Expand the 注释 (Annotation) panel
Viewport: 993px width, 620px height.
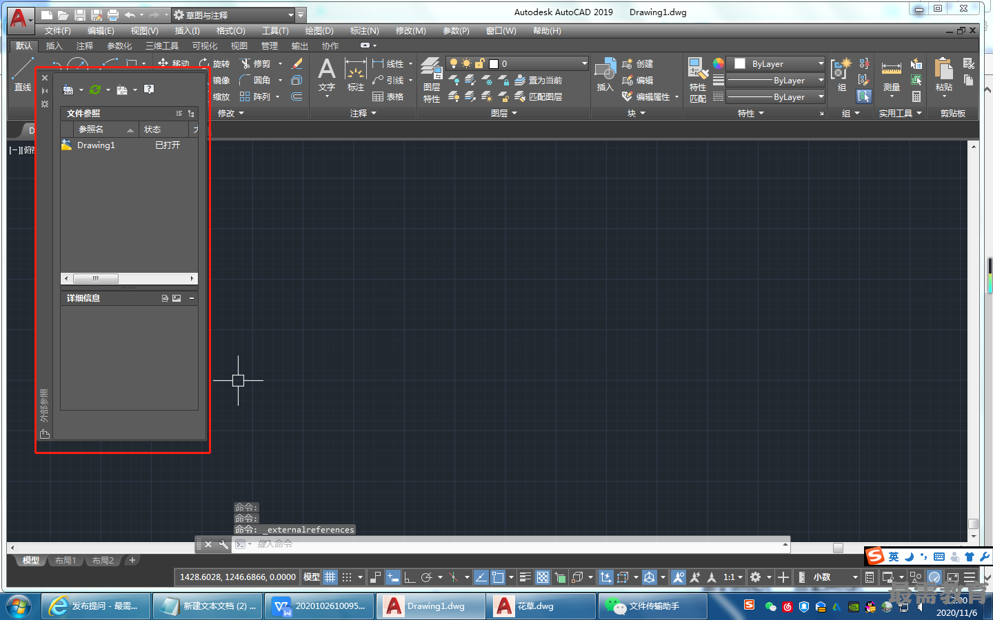click(363, 113)
